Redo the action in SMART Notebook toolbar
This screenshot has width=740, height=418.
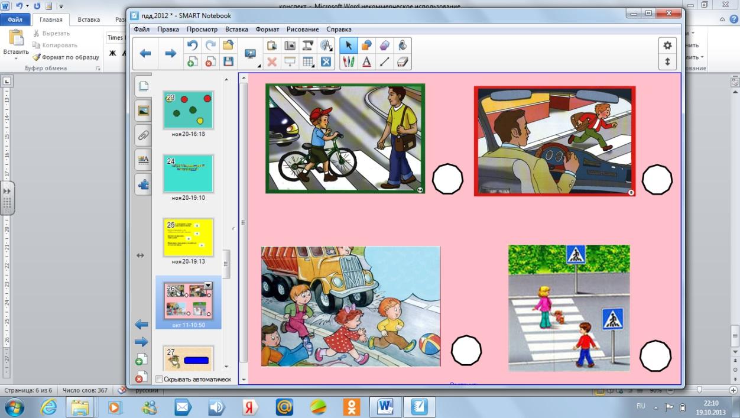pos(210,46)
